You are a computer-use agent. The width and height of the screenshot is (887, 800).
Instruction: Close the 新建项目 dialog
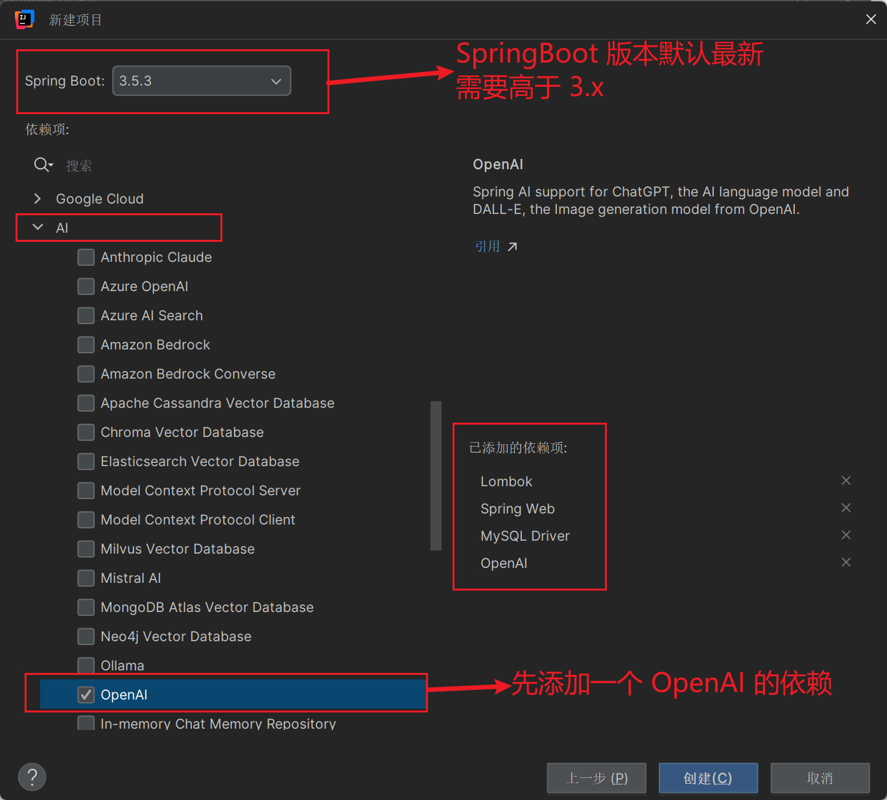(x=871, y=19)
